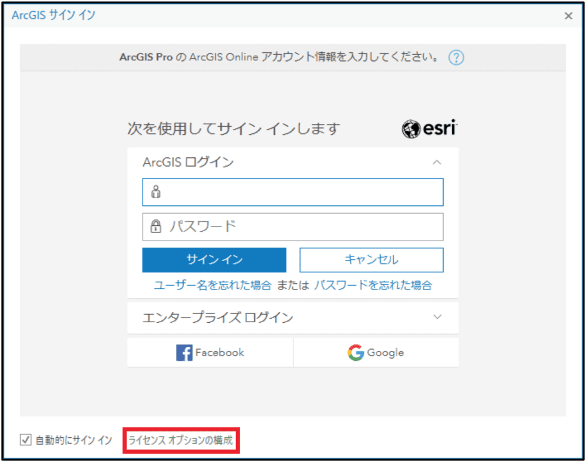The image size is (587, 463).
Task: Close the ArcGIS サイン イン dialog
Action: 568,16
